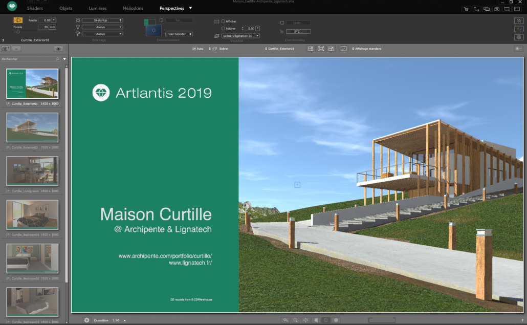Viewport: 527px width, 325px height.
Task: Click the blue heliodon sky preview swatch
Action: pos(153,31)
